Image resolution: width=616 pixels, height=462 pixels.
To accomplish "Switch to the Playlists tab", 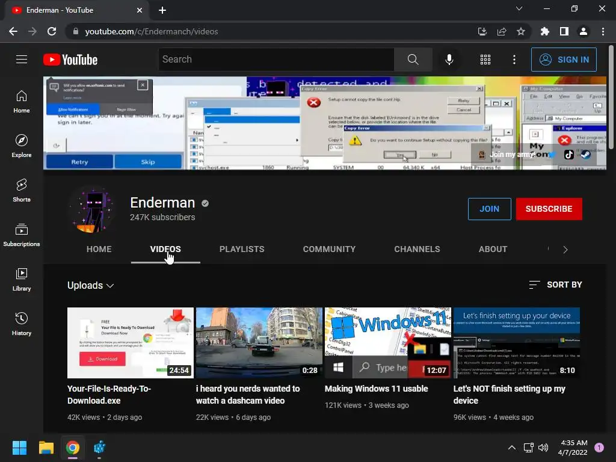I will tap(242, 249).
